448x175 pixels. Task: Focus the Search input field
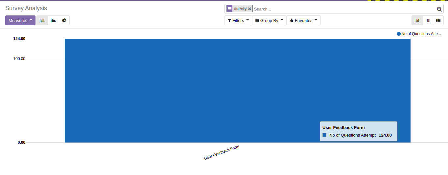344,9
